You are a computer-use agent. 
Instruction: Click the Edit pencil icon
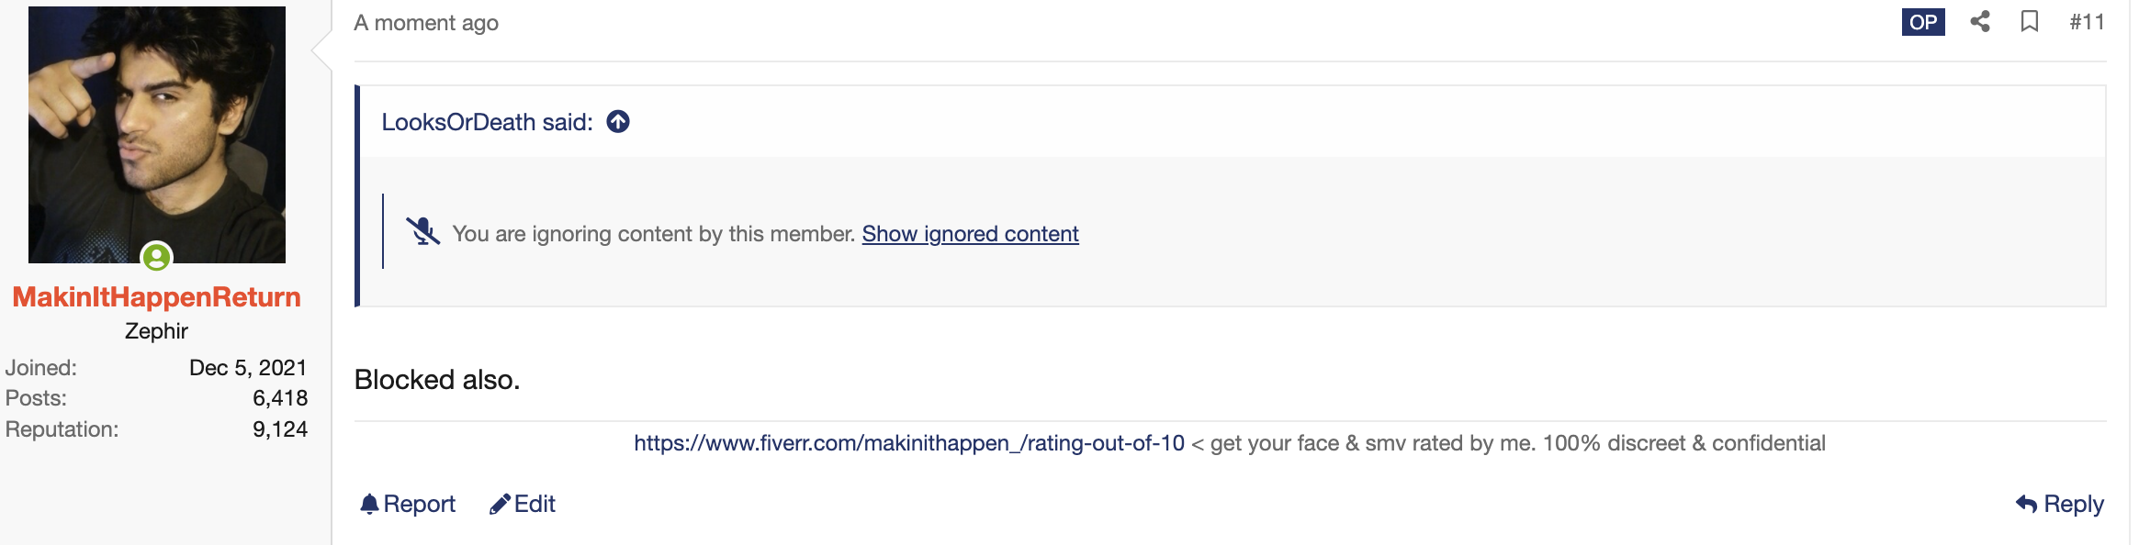(x=500, y=504)
